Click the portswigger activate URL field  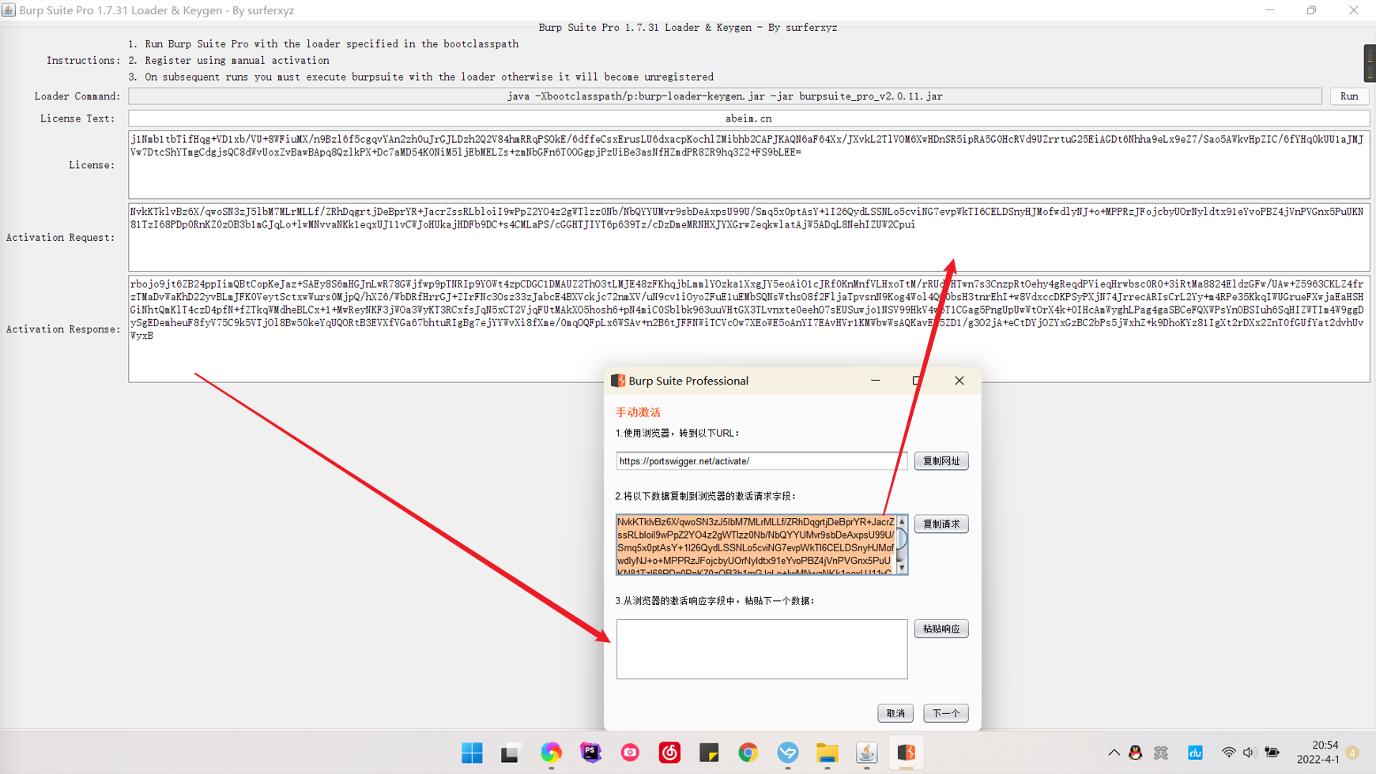(761, 461)
